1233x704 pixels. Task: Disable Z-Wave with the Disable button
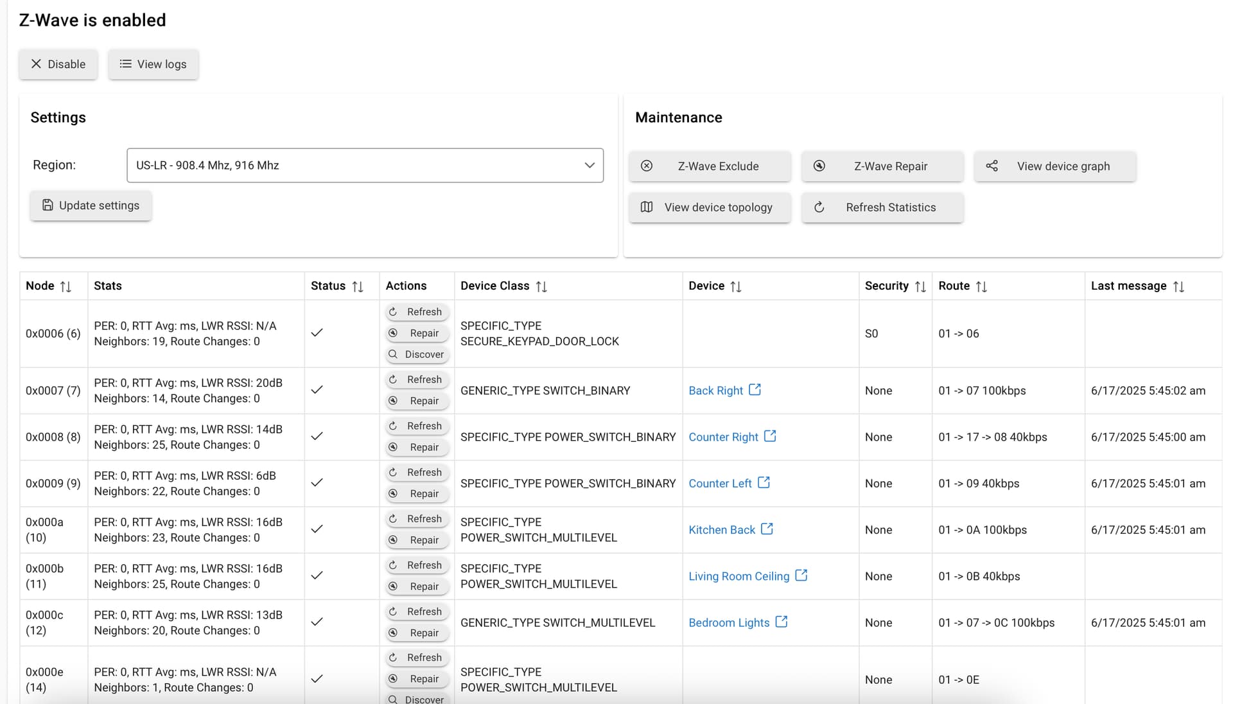pos(58,64)
